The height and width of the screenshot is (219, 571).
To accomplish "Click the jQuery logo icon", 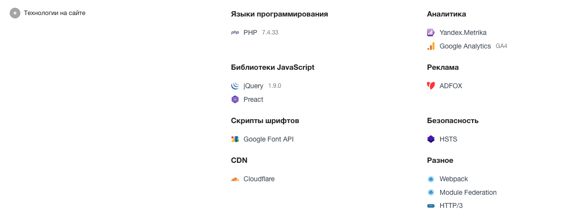I will (235, 86).
